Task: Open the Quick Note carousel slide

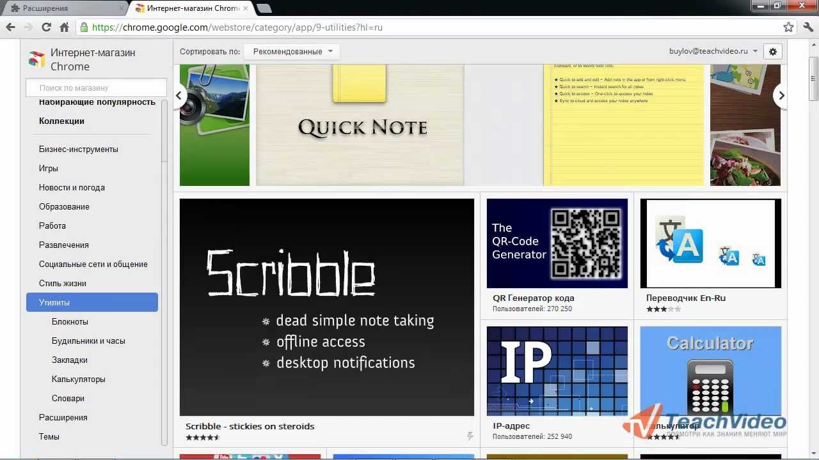Action: 360,125
